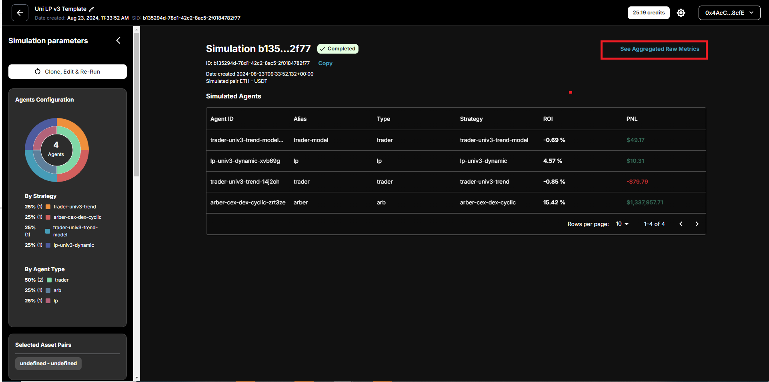The height and width of the screenshot is (382, 769).
Task: Open the 0x4AcC...8cfE wallet dropdown
Action: click(x=729, y=13)
